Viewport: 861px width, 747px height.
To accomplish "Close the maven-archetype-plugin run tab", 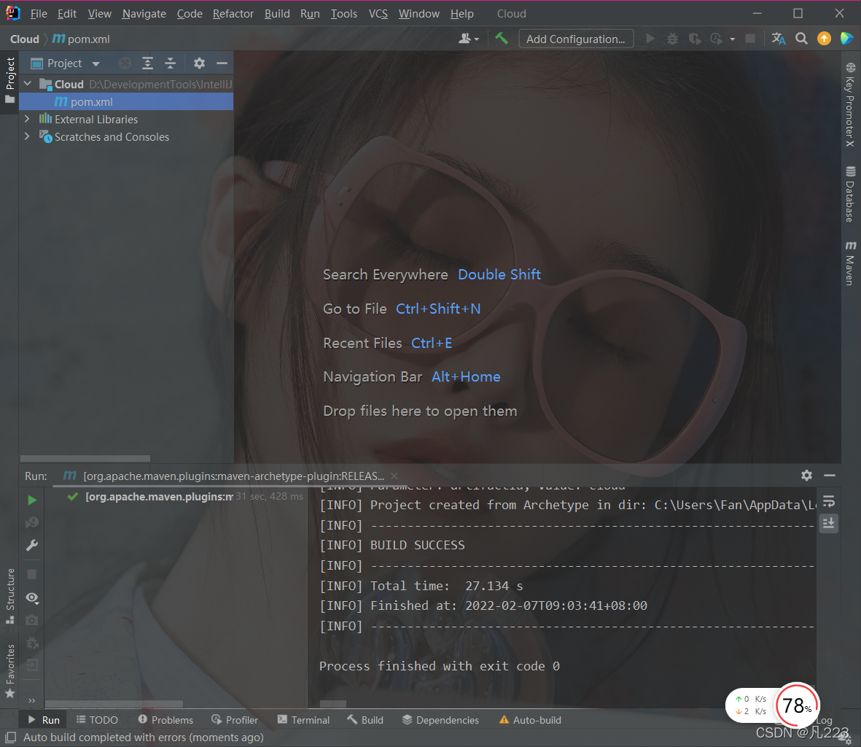I will point(394,476).
